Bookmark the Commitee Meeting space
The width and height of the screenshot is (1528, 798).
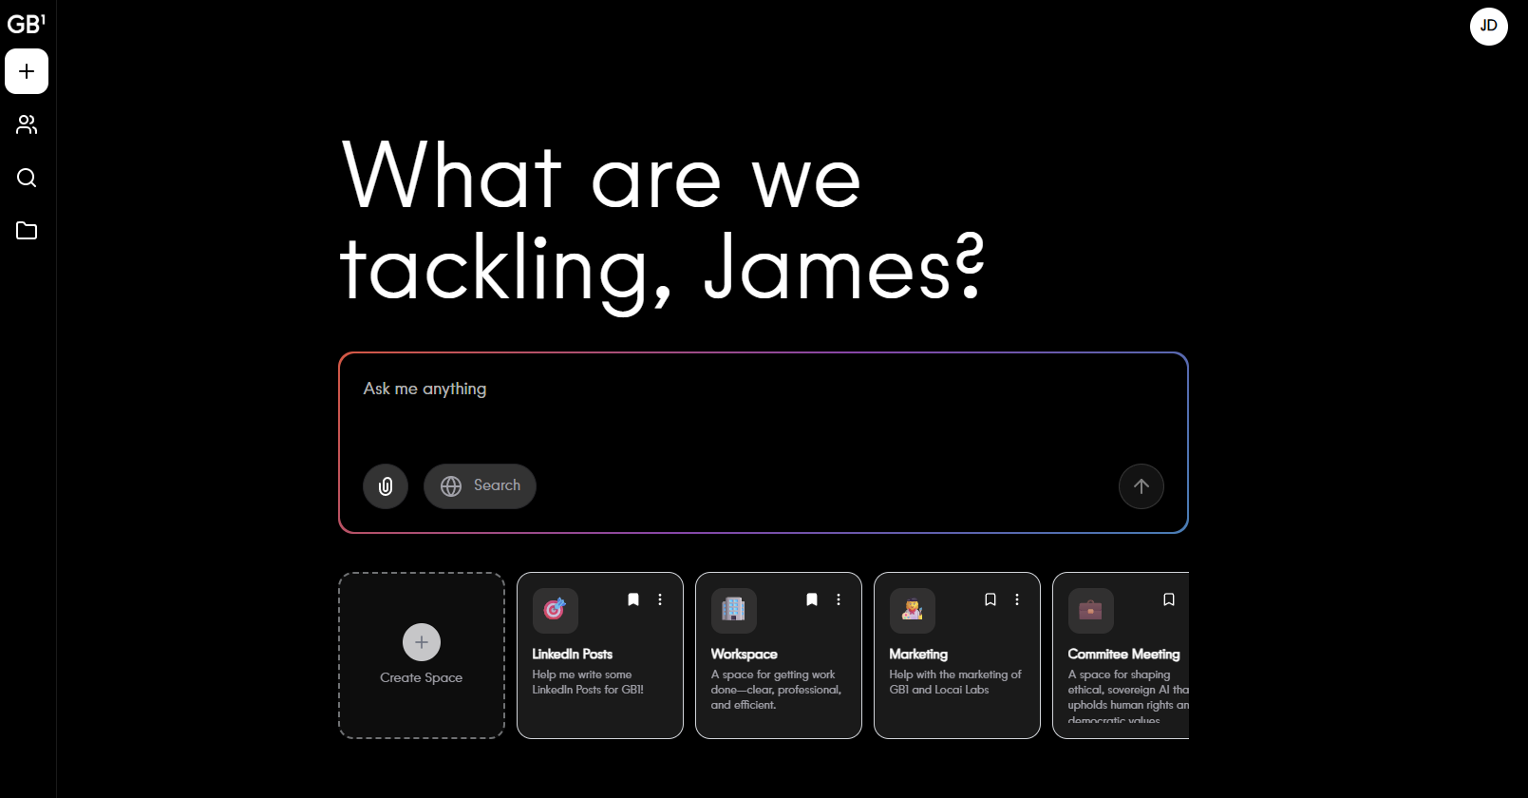pyautogui.click(x=1169, y=599)
